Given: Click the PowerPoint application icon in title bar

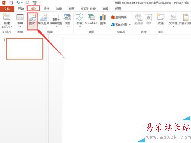Looking at the screenshot, I should click(4, 3).
